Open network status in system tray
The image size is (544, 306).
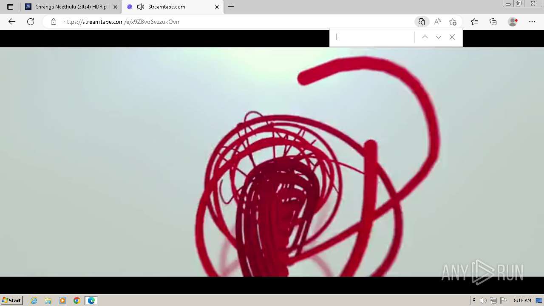pyautogui.click(x=493, y=300)
